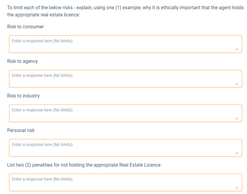
Task: Click the 'Risk to consumer' label
Action: pyautogui.click(x=26, y=27)
